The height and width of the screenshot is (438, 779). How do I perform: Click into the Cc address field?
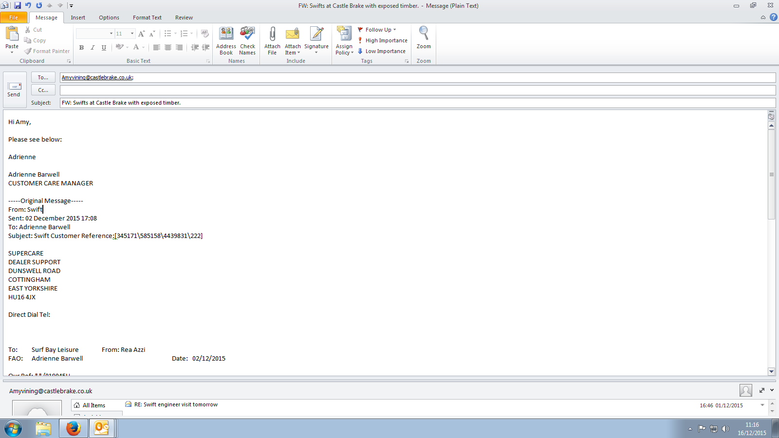coord(418,90)
